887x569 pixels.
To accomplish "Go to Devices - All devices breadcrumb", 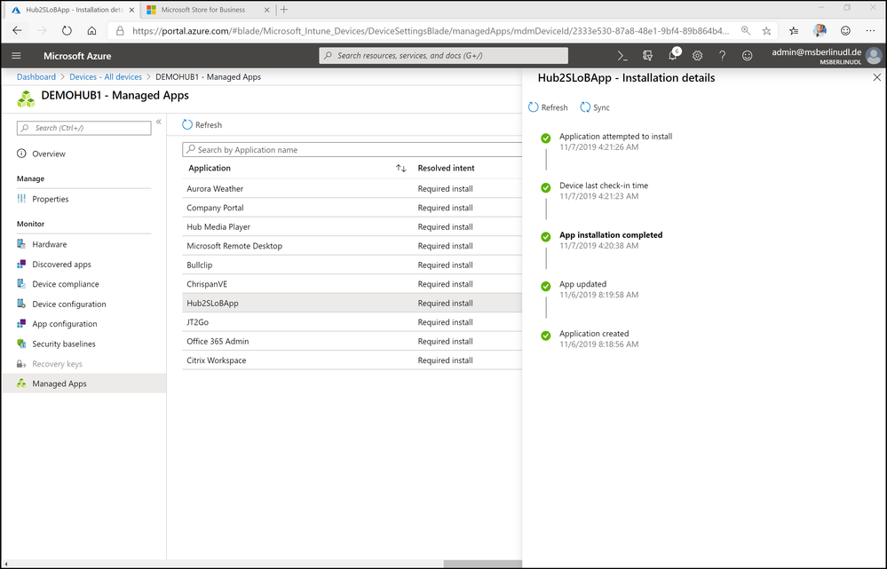I will 106,77.
